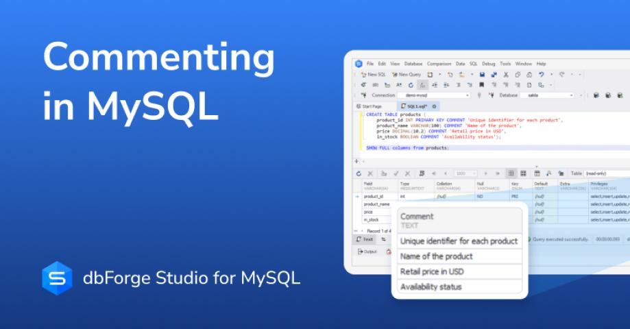Open the Output panel button
Viewport: 630px width, 329px height.
point(367,252)
